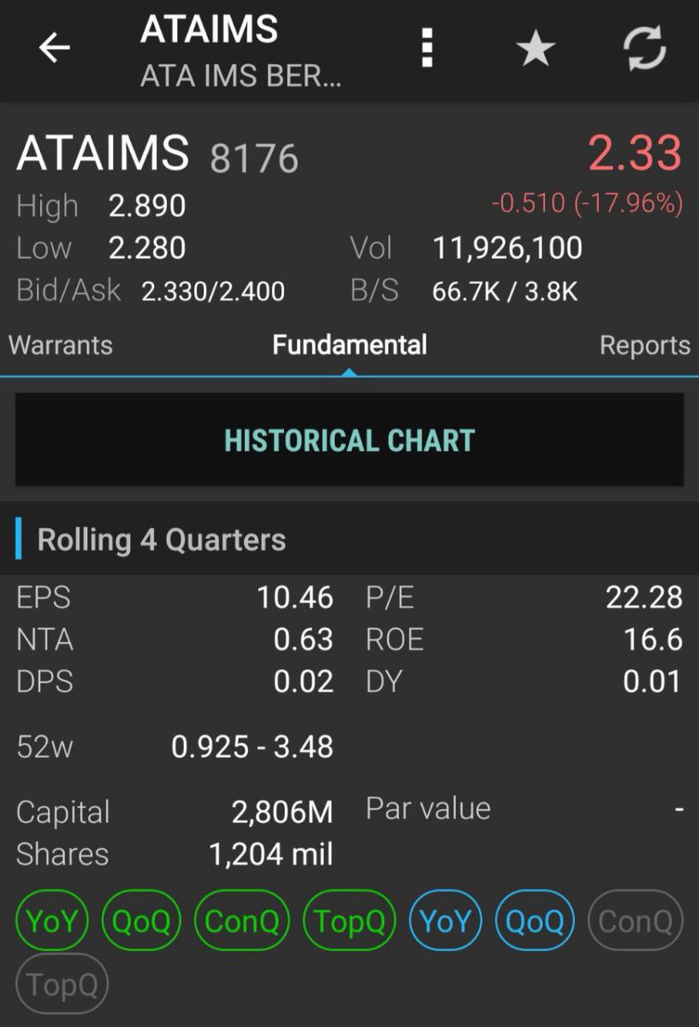Tap the blue YoY badge

click(x=446, y=921)
